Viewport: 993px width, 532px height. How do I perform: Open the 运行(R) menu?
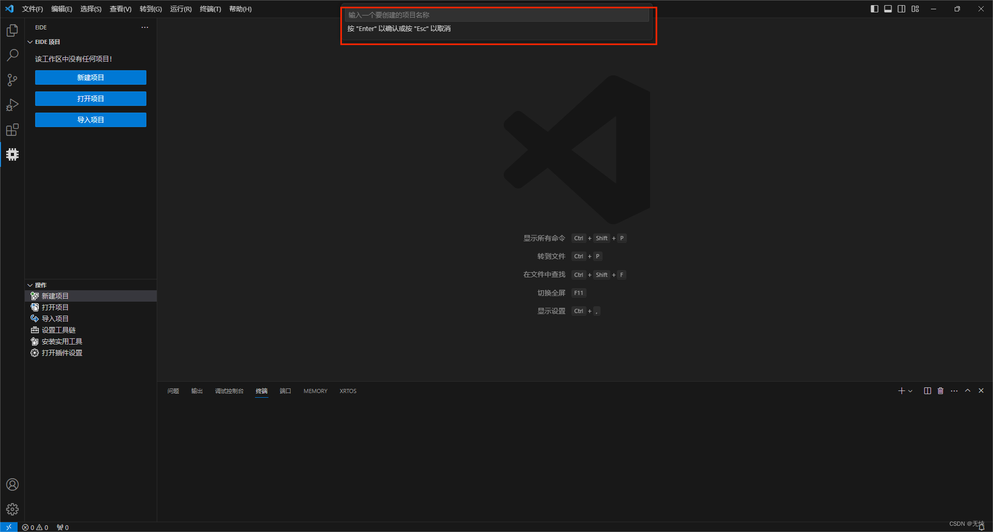coord(180,9)
